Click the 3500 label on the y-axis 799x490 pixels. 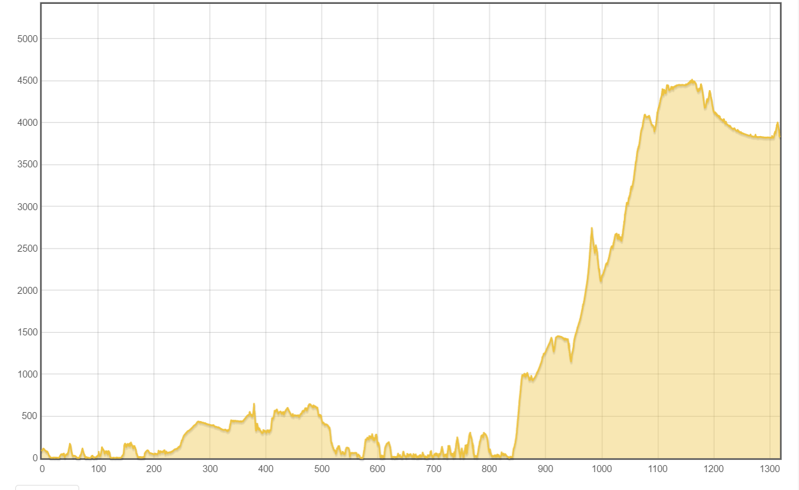coord(27,164)
